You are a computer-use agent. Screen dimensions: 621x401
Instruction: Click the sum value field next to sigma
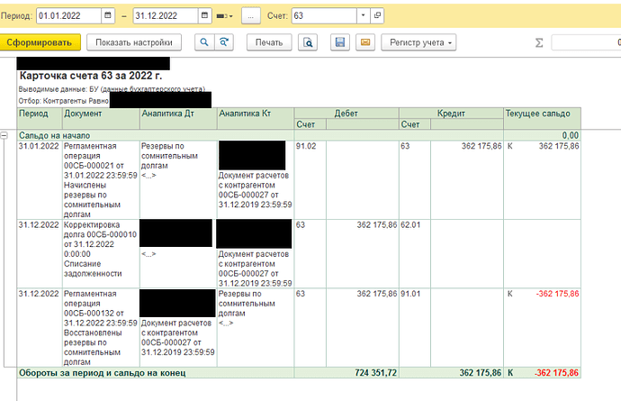pos(586,42)
